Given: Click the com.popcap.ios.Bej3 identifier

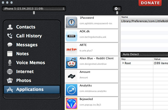Looking at the screenshot, I should [x=90, y=105].
